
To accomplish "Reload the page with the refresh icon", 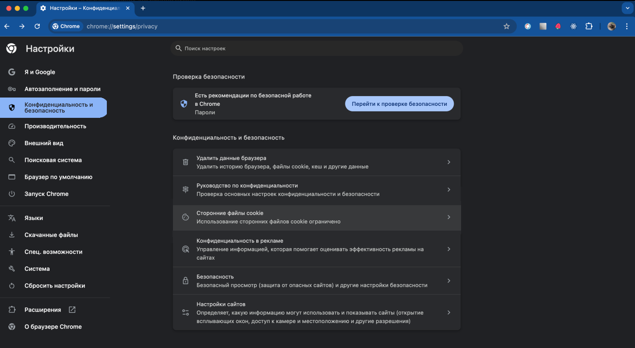I will (37, 26).
